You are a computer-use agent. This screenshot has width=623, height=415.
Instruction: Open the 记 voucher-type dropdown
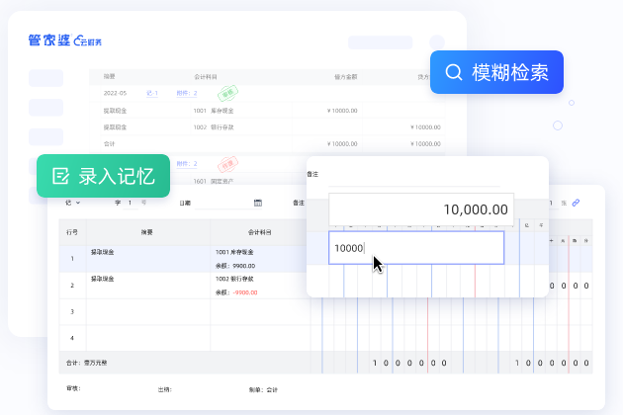pos(73,203)
